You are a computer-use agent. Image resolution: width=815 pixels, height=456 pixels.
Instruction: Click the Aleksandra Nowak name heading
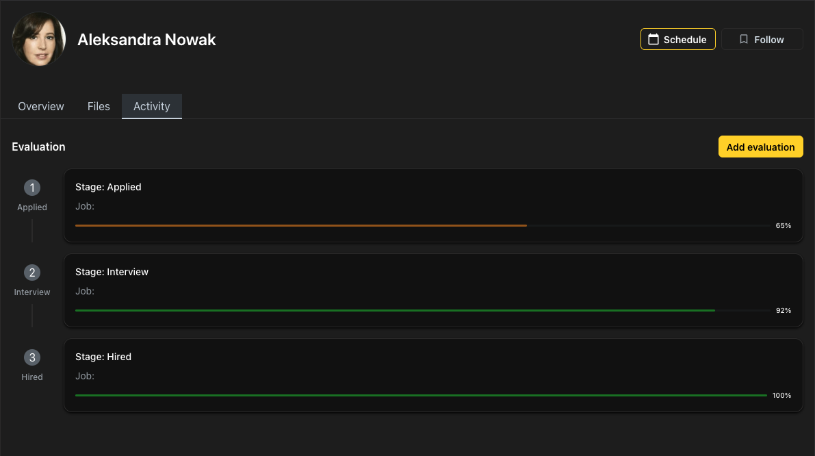(x=146, y=40)
